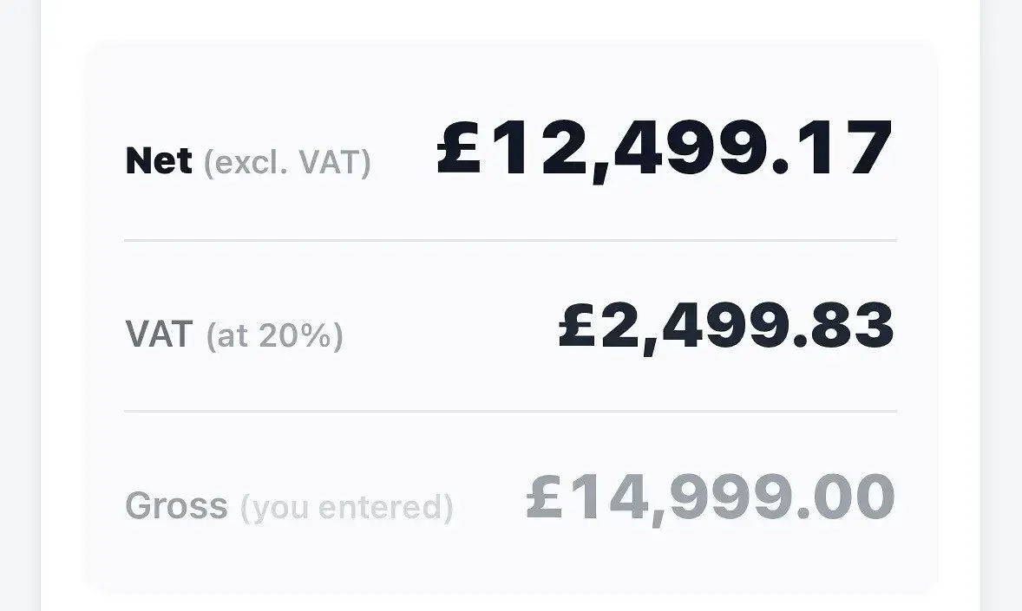The width and height of the screenshot is (1022, 611).
Task: Click the pound sign of the Net amount
Action: point(459,147)
